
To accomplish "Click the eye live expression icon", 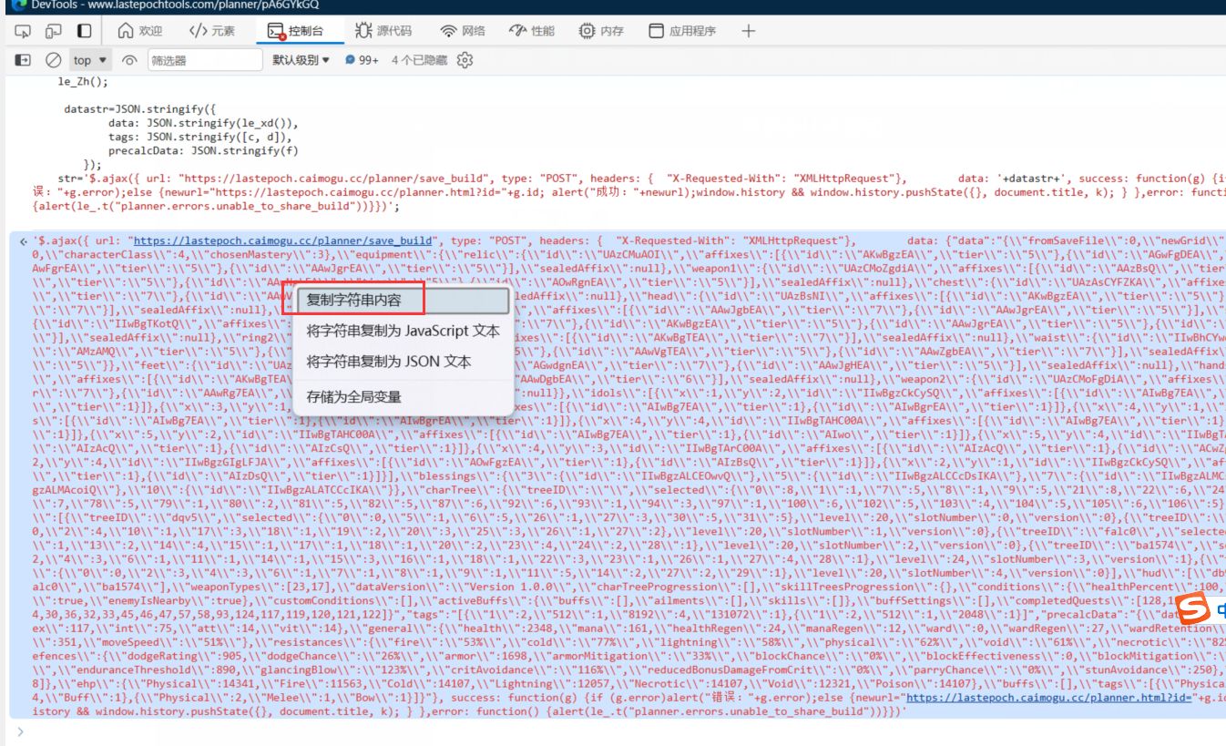I will click(129, 60).
